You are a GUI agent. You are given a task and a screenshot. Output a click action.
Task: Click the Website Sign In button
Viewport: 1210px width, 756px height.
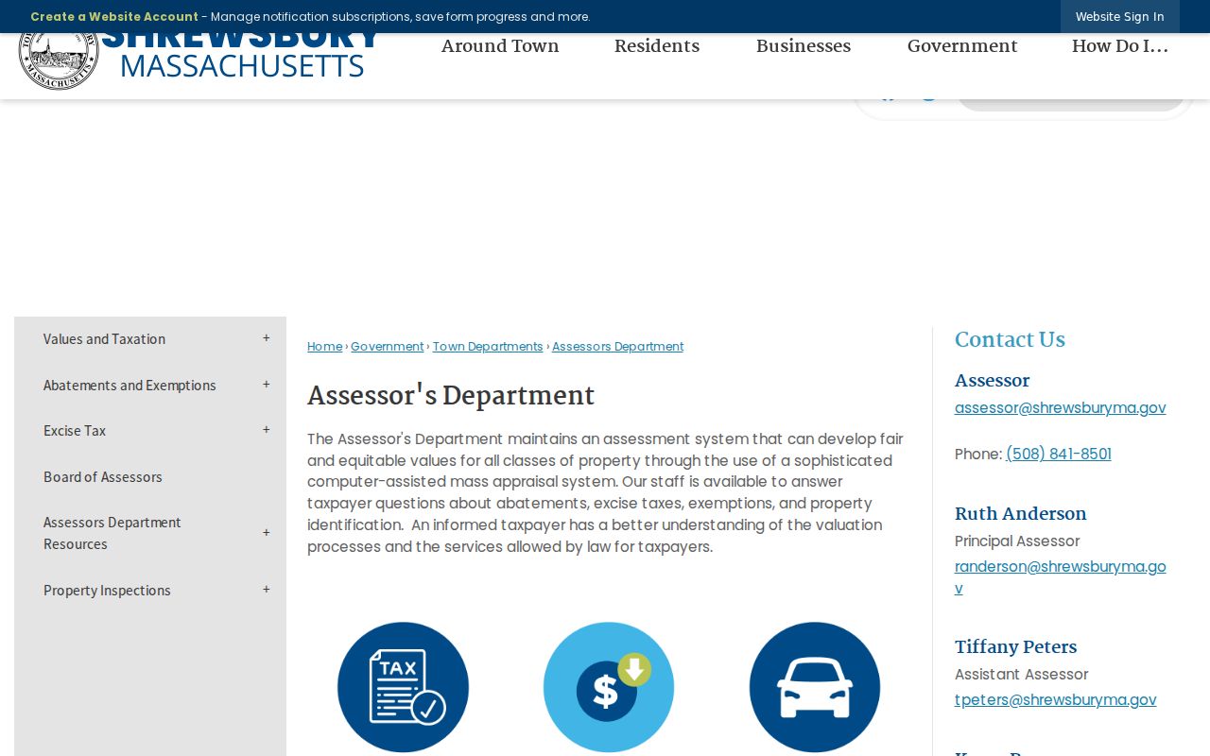pyautogui.click(x=1120, y=17)
